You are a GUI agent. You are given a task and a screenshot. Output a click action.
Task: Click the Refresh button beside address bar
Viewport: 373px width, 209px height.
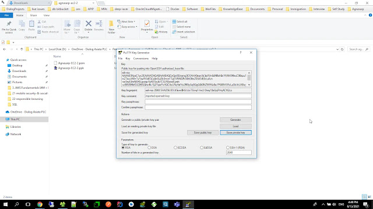pos(342,49)
